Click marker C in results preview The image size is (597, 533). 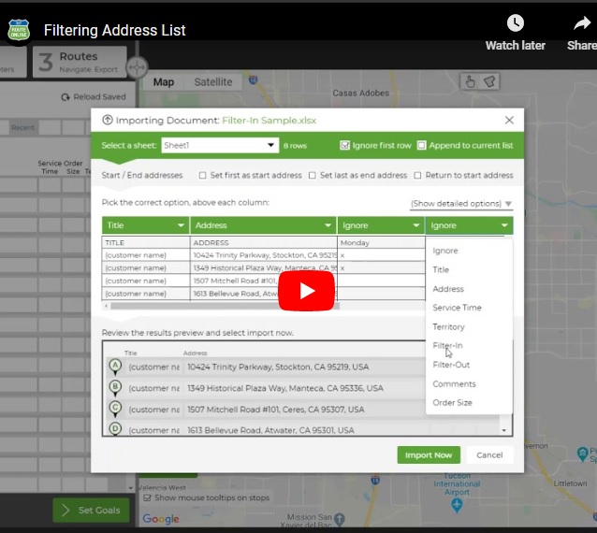[115, 409]
